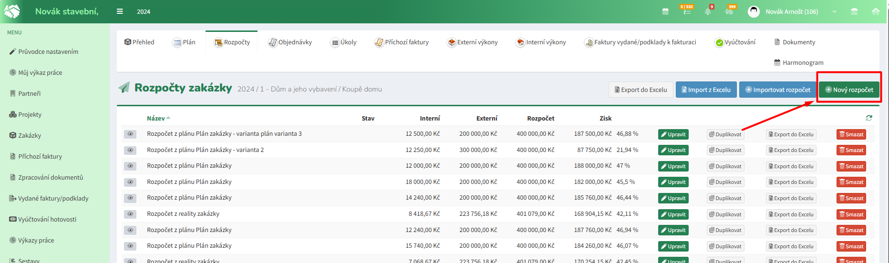Toggle eye icon for row with 8 418,67 Kč
Image resolution: width=889 pixels, height=263 pixels.
[130, 214]
